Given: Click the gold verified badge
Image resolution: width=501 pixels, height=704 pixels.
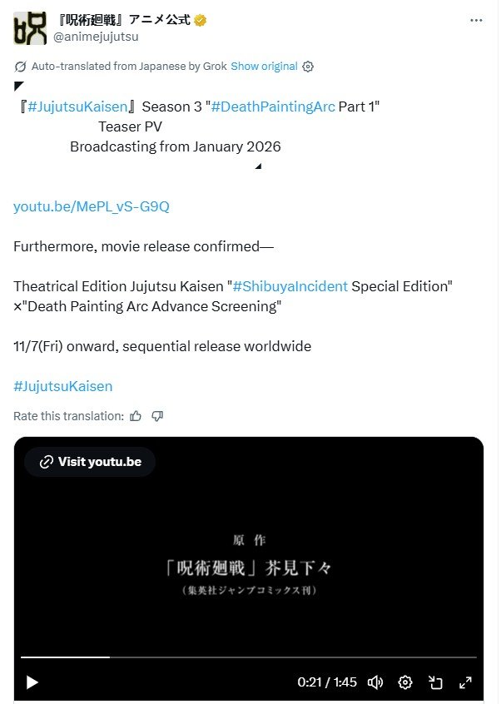Looking at the screenshot, I should [201, 20].
